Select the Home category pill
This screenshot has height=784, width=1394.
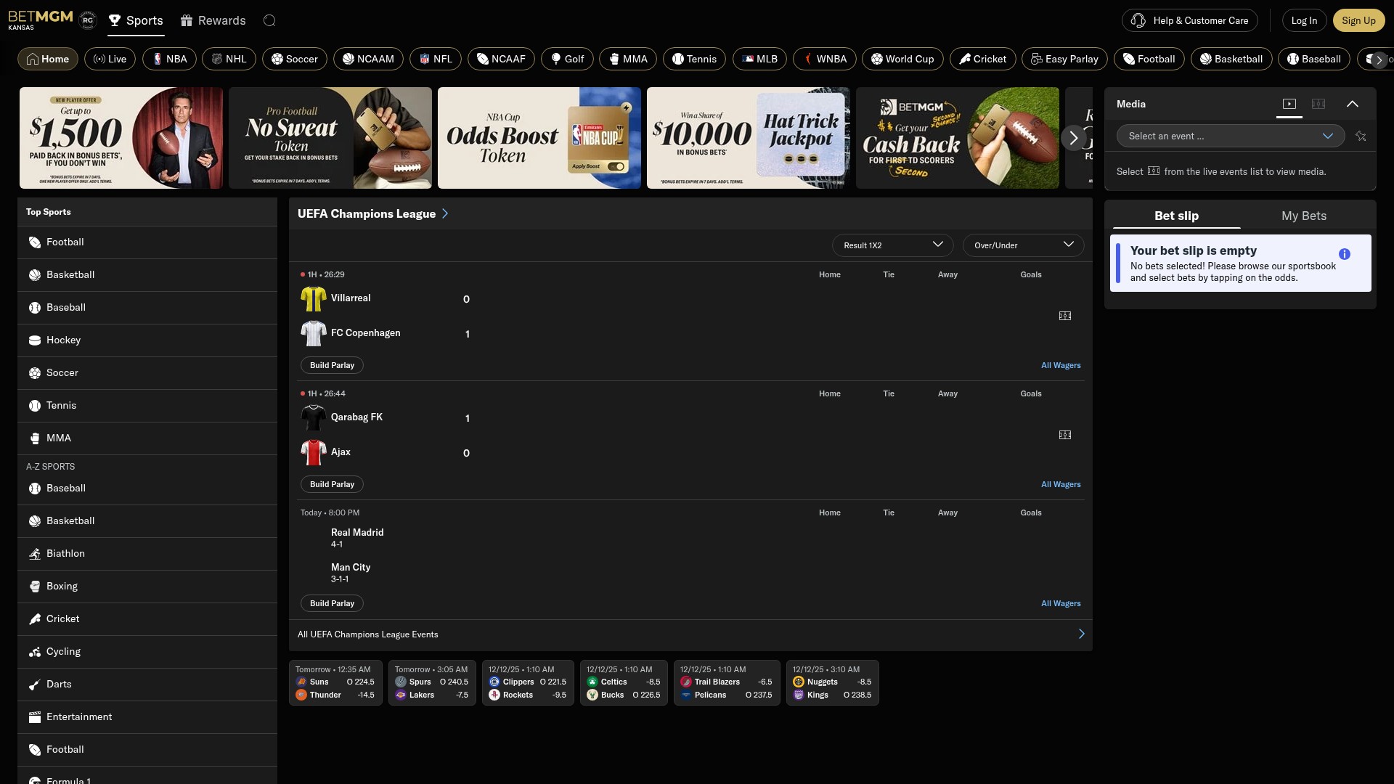48,59
